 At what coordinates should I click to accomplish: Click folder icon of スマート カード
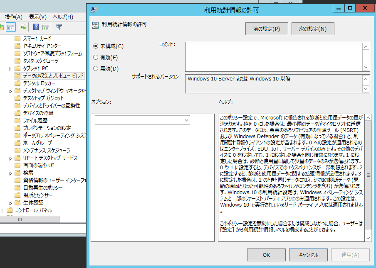coord(17,39)
